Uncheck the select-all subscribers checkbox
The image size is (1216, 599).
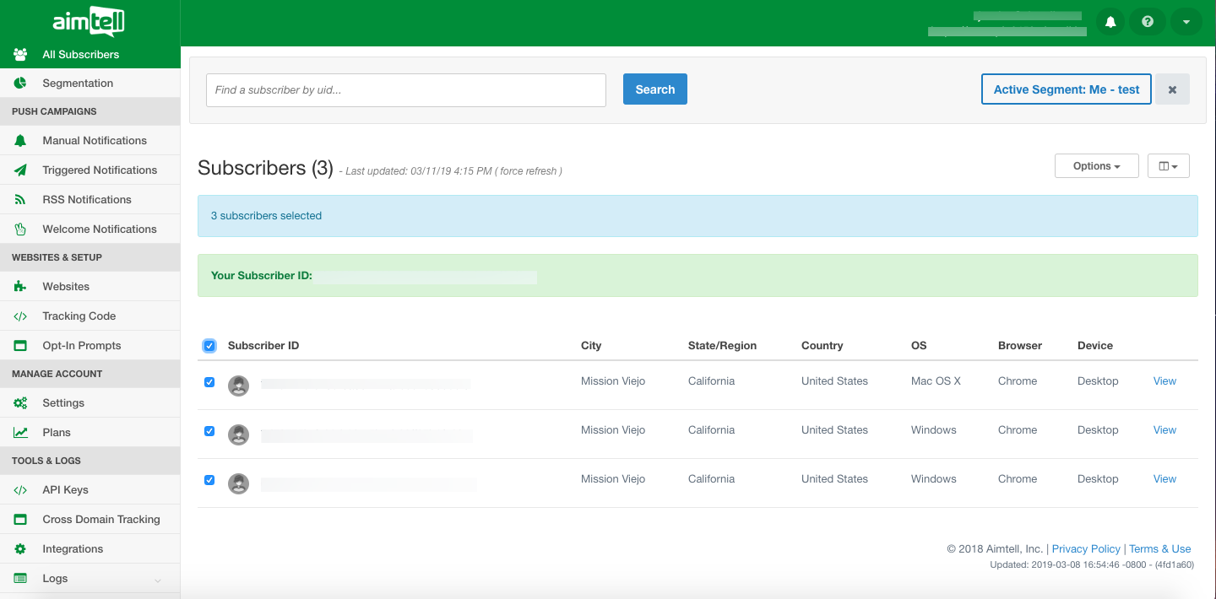[x=209, y=345]
